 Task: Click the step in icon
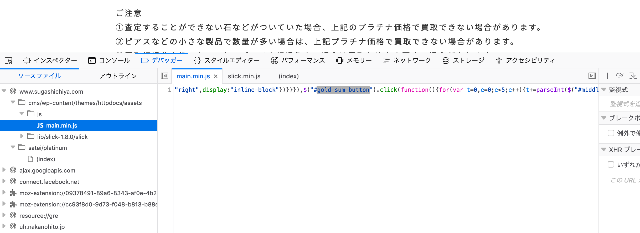tap(633, 76)
